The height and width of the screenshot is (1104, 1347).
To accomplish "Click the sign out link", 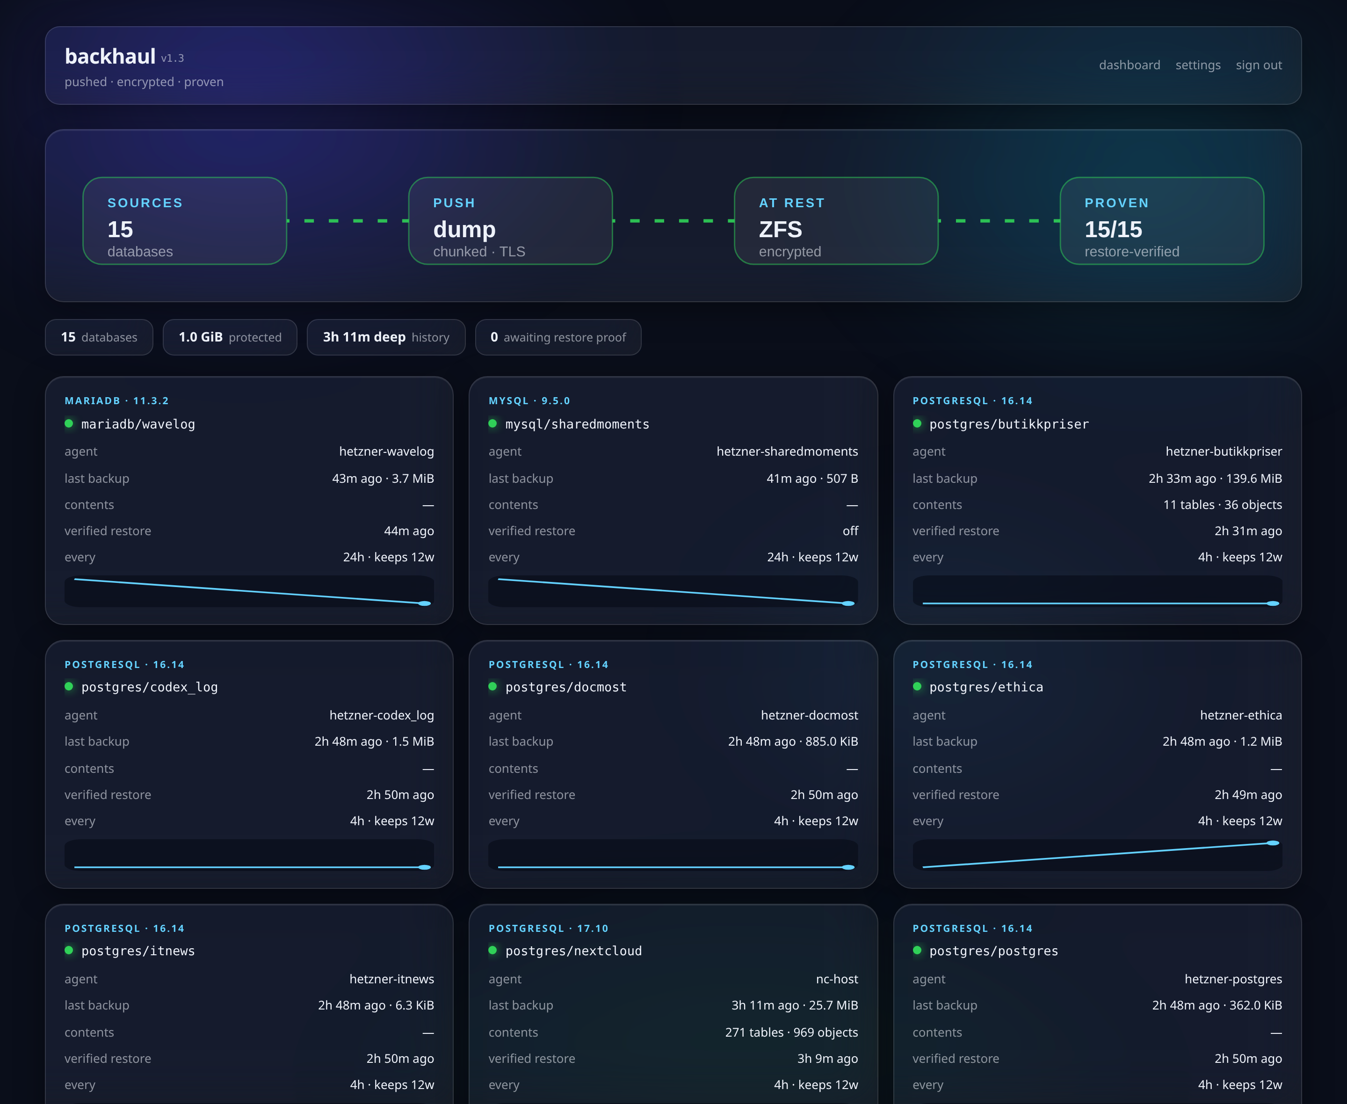I will tap(1258, 65).
